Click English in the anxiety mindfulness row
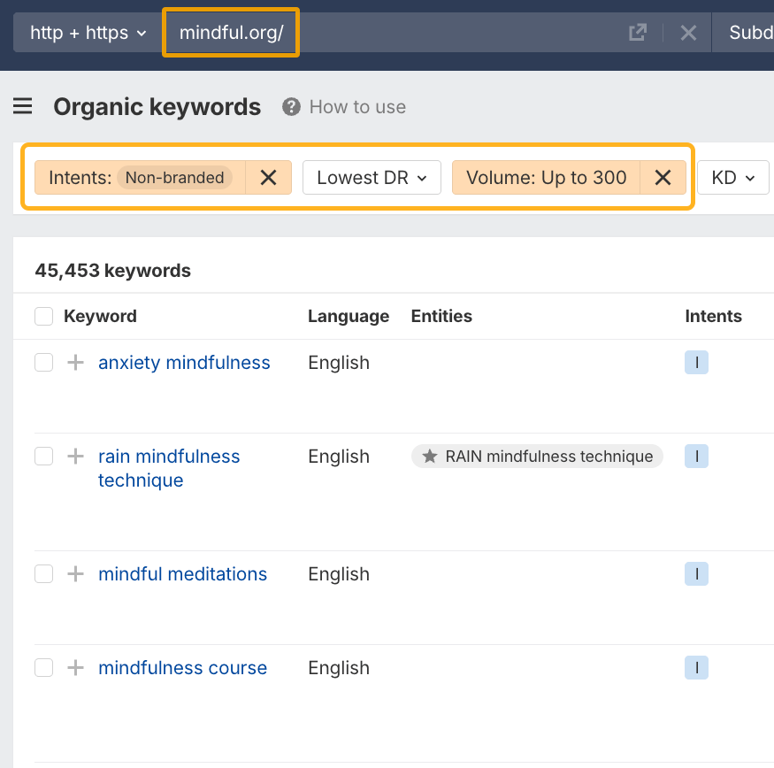774x768 pixels. pyautogui.click(x=339, y=363)
